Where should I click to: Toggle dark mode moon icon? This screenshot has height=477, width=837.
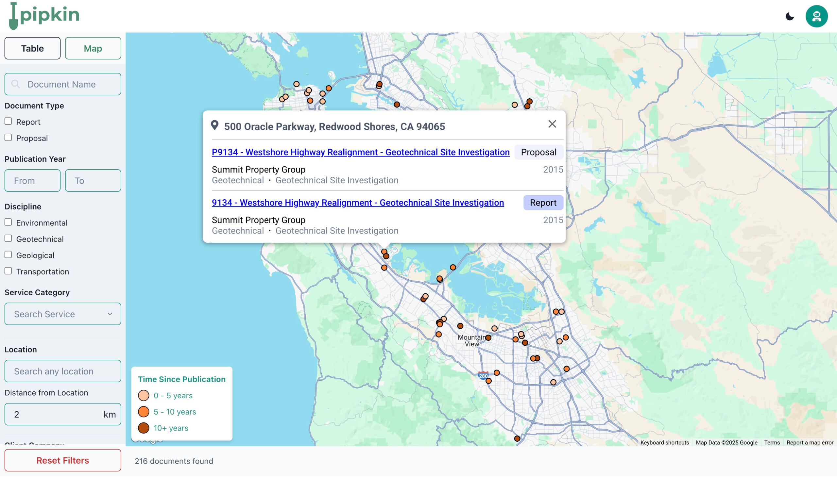click(x=790, y=16)
